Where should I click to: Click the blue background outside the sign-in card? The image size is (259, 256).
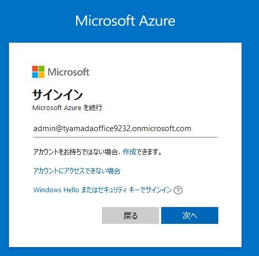(250, 123)
